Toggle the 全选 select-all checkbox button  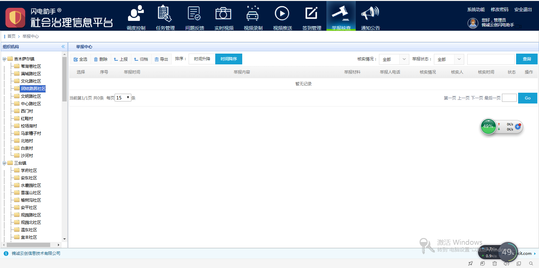tap(81, 59)
